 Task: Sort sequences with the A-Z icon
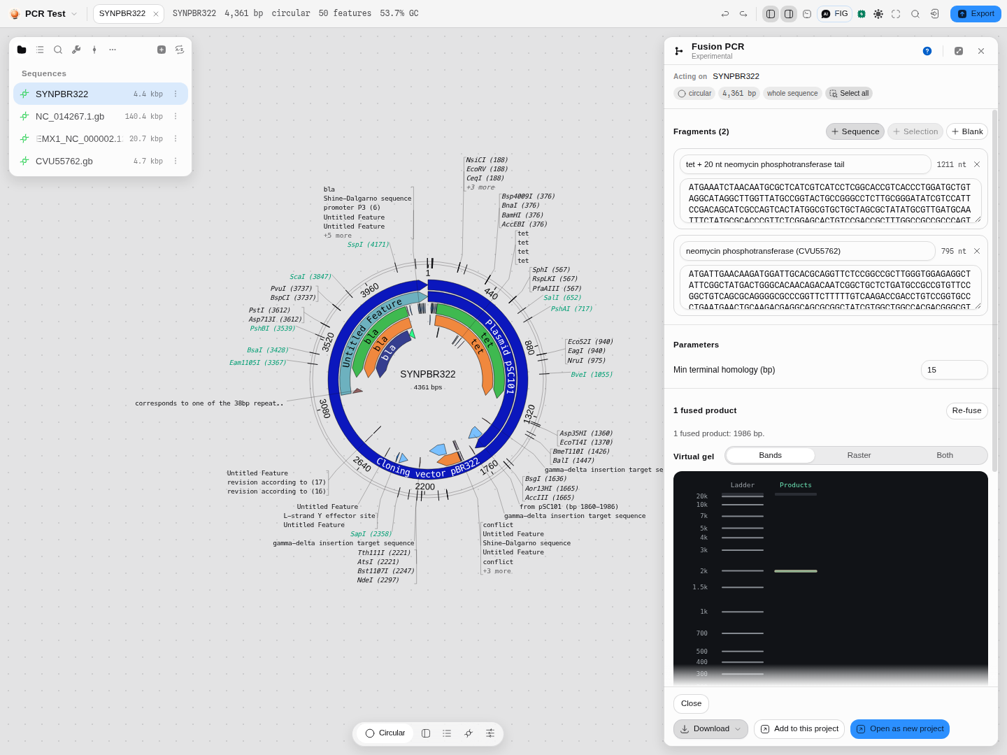180,50
